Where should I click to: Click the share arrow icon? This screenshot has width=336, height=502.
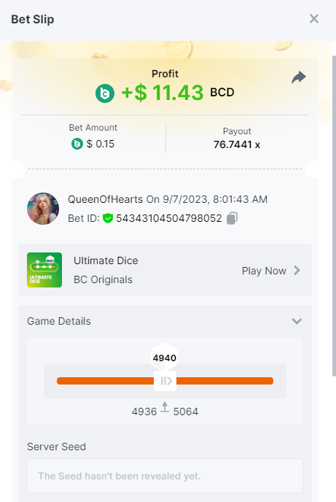299,77
